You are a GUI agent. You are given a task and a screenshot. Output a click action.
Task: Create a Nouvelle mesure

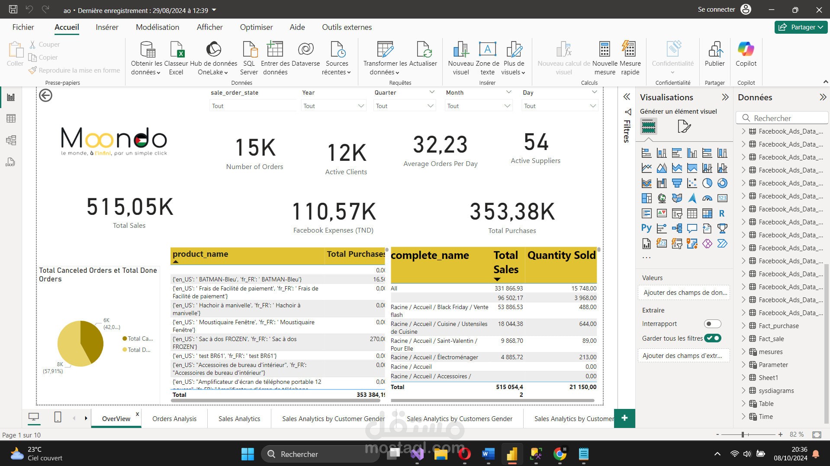pos(605,58)
